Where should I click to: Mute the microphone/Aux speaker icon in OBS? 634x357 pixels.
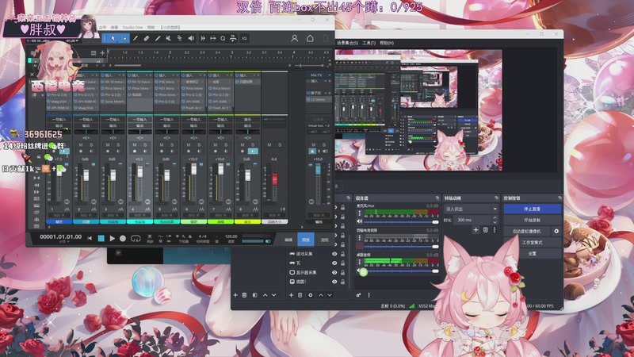[x=359, y=221]
